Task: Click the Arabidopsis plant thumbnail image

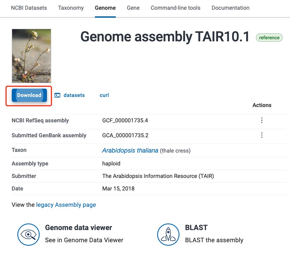Action: [x=32, y=56]
